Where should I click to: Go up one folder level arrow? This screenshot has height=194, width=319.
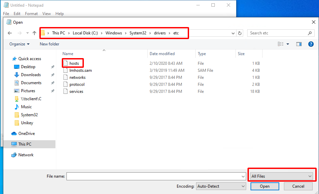[x=34, y=33]
